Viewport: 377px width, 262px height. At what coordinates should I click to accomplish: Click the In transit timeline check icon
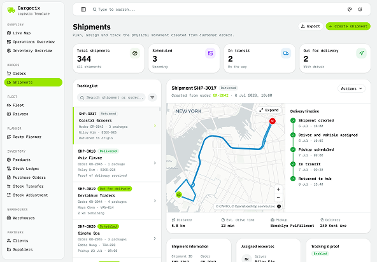(293, 164)
